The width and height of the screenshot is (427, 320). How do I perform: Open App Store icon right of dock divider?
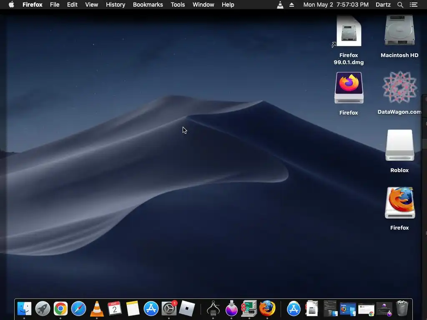(294, 309)
